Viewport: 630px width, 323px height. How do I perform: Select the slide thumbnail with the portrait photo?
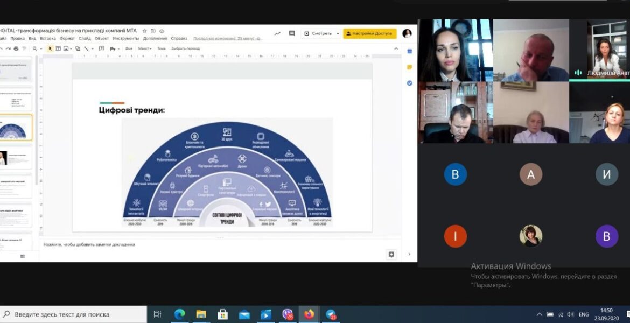(x=16, y=158)
